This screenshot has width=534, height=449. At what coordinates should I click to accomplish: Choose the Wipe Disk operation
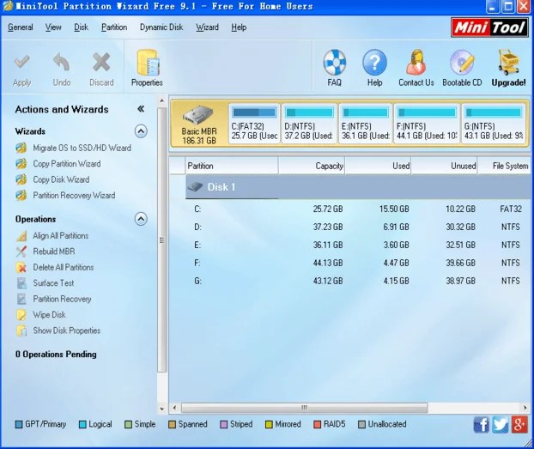point(49,314)
